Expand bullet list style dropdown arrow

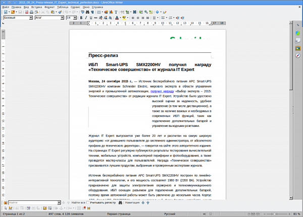coord(167,18)
